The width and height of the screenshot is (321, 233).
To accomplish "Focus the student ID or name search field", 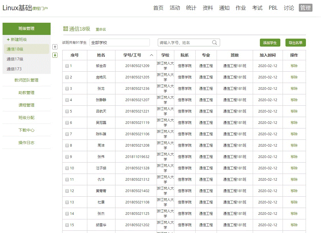I will tap(185, 43).
